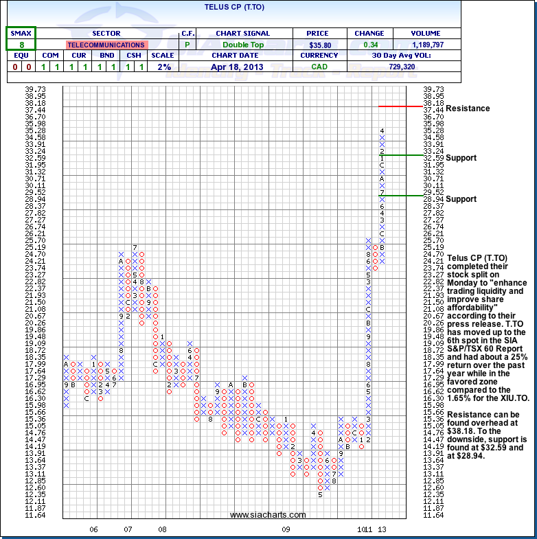This screenshot has height=539, width=537.
Task: Click the Support label at the 28.94 level
Action: click(x=461, y=199)
